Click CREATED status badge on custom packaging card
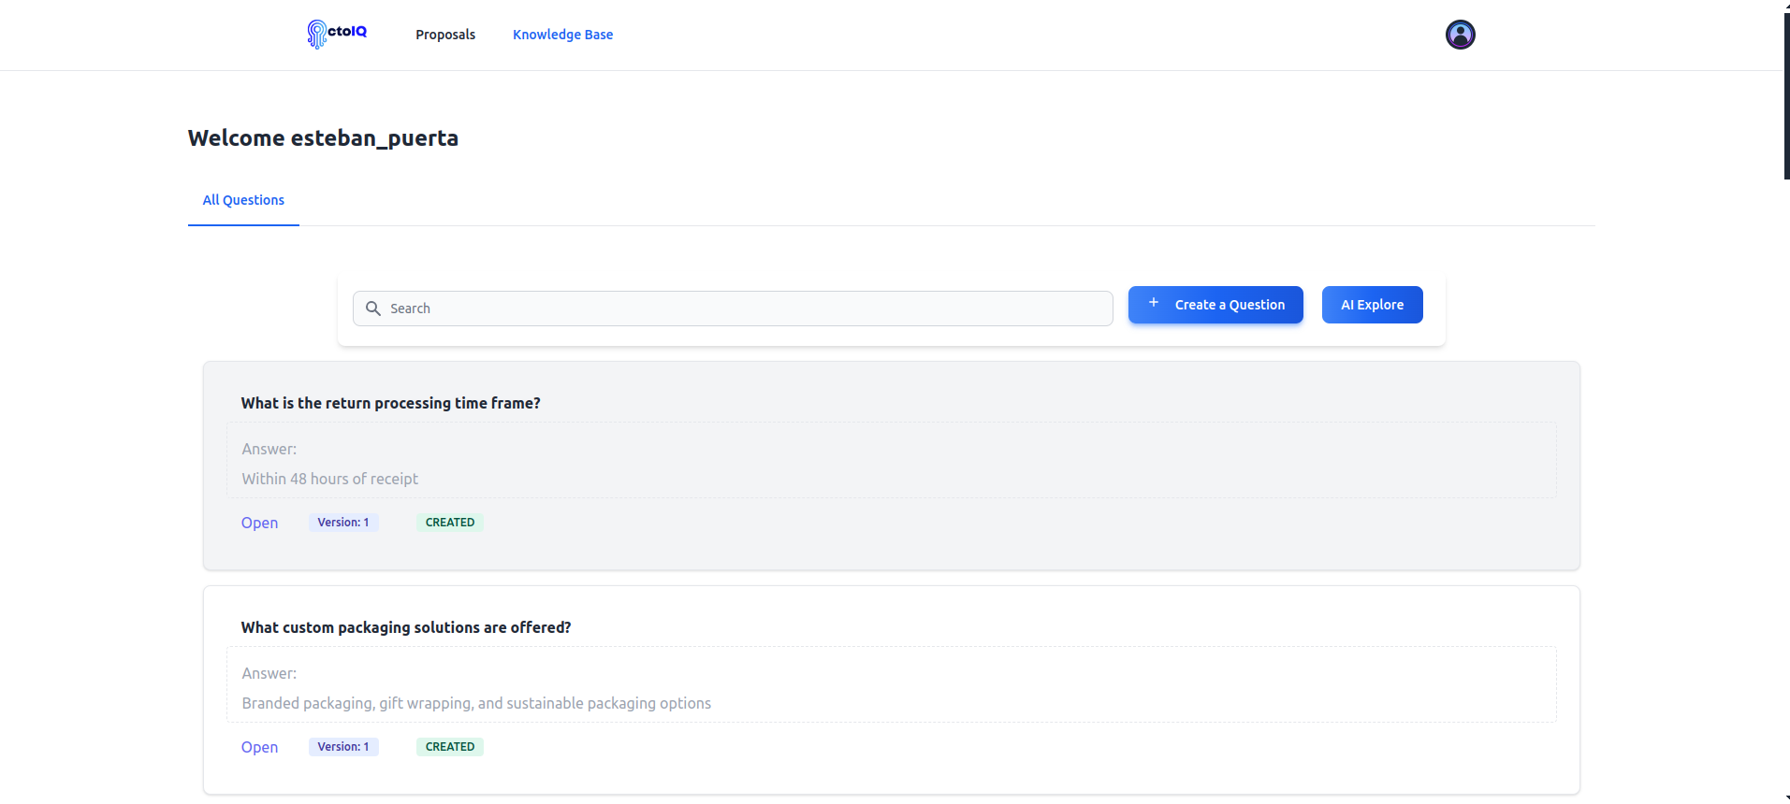Viewport: 1790px width, 804px height. [450, 747]
